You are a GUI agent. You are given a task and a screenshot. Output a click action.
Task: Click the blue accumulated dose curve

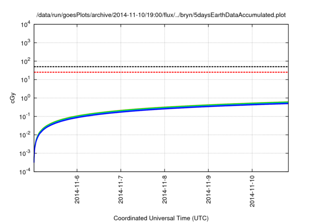(x=164, y=108)
